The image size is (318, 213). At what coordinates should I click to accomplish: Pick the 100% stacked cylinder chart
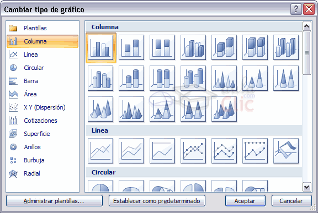tap(162, 78)
